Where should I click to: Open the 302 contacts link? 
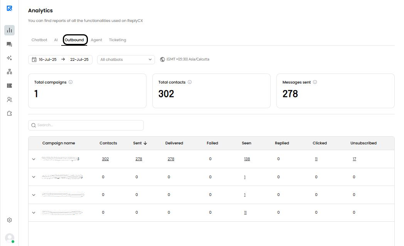click(105, 159)
